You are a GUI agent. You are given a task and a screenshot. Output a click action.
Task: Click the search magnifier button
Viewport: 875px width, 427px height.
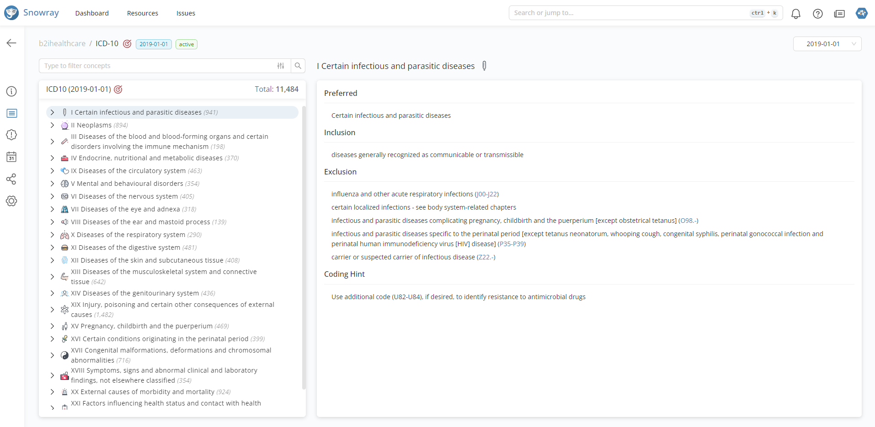(x=298, y=66)
